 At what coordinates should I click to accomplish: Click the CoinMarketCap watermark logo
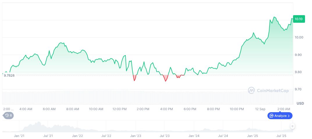268,91
